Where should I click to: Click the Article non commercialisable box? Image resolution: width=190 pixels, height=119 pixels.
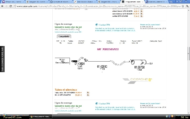tap(62, 61)
